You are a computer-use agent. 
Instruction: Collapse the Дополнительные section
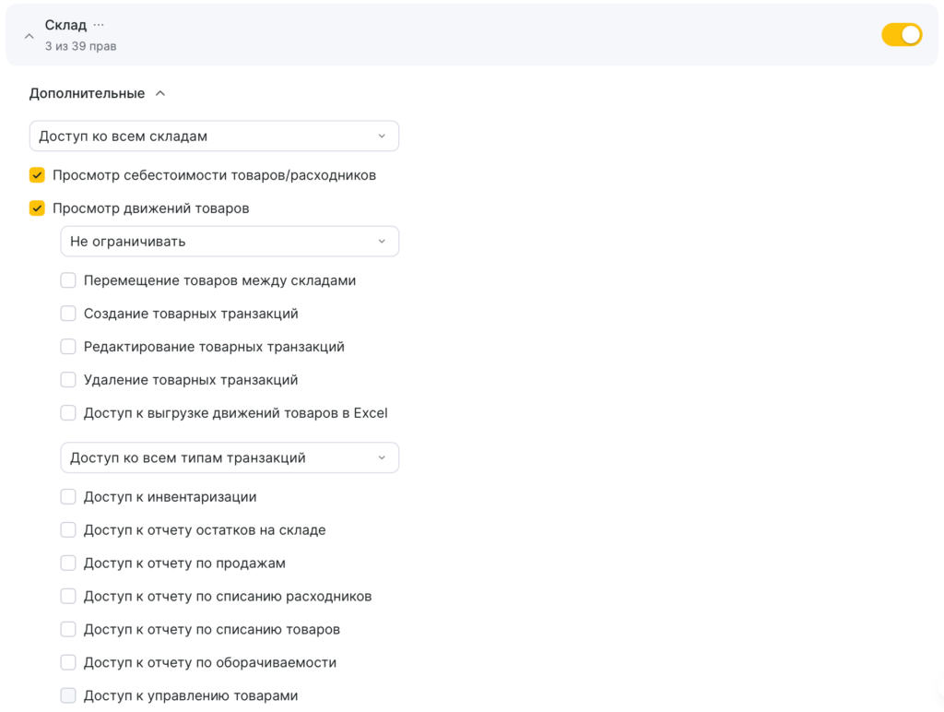tap(160, 93)
